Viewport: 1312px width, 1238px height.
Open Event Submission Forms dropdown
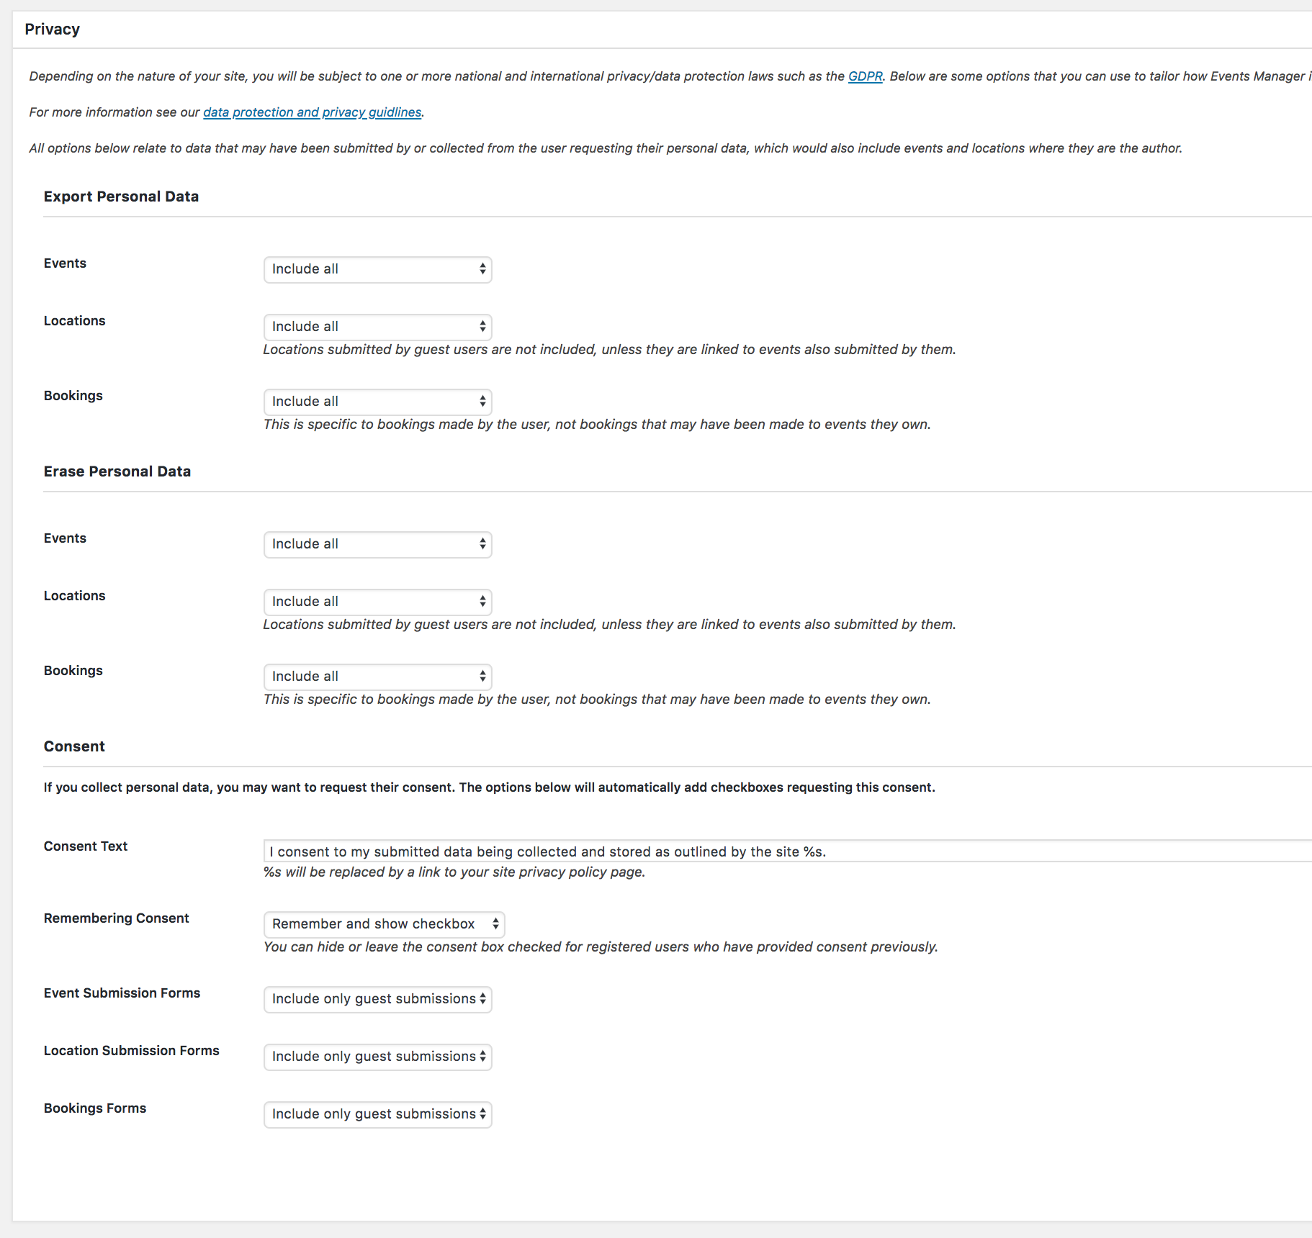(377, 999)
